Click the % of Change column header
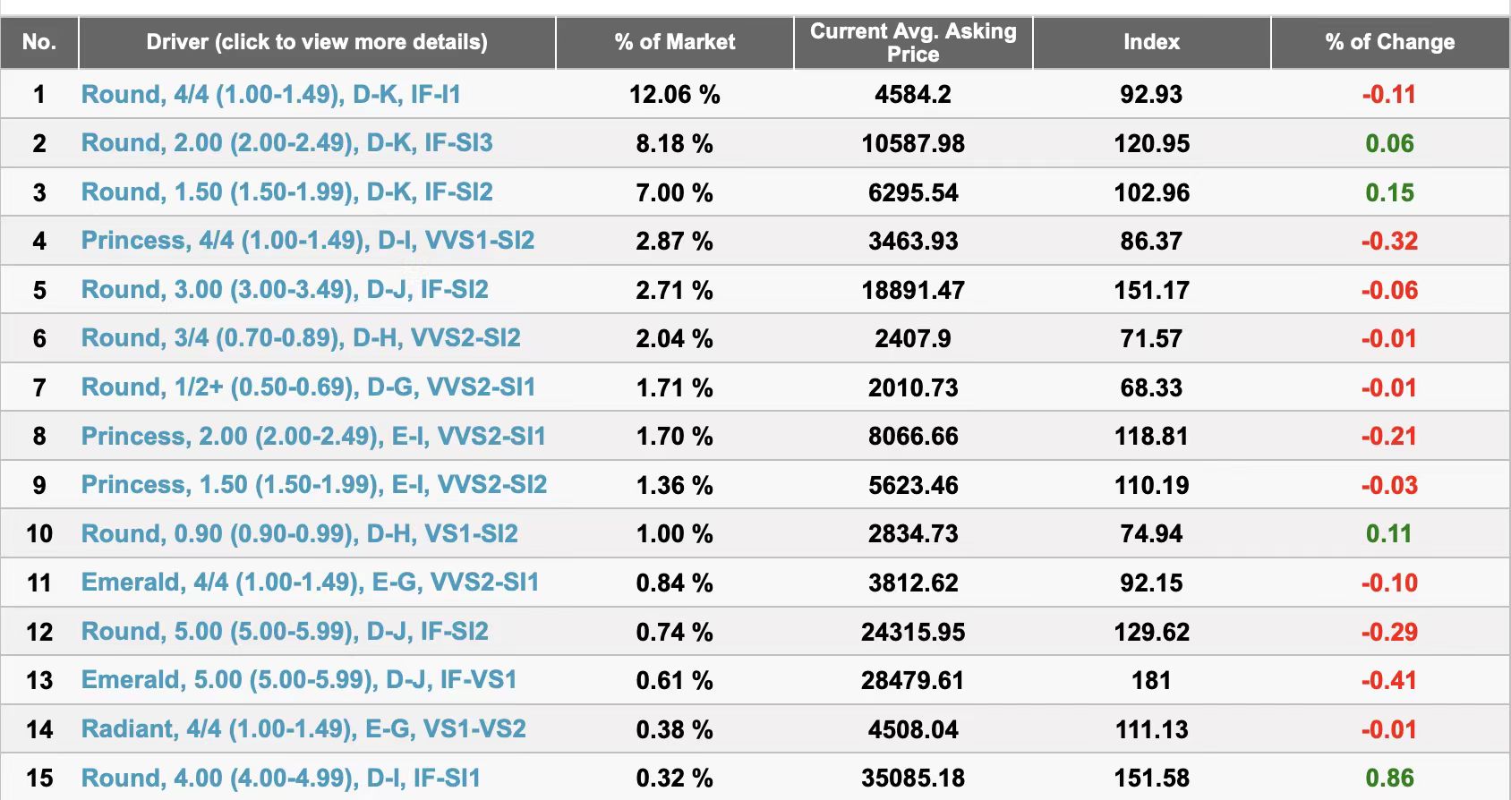 (1389, 42)
